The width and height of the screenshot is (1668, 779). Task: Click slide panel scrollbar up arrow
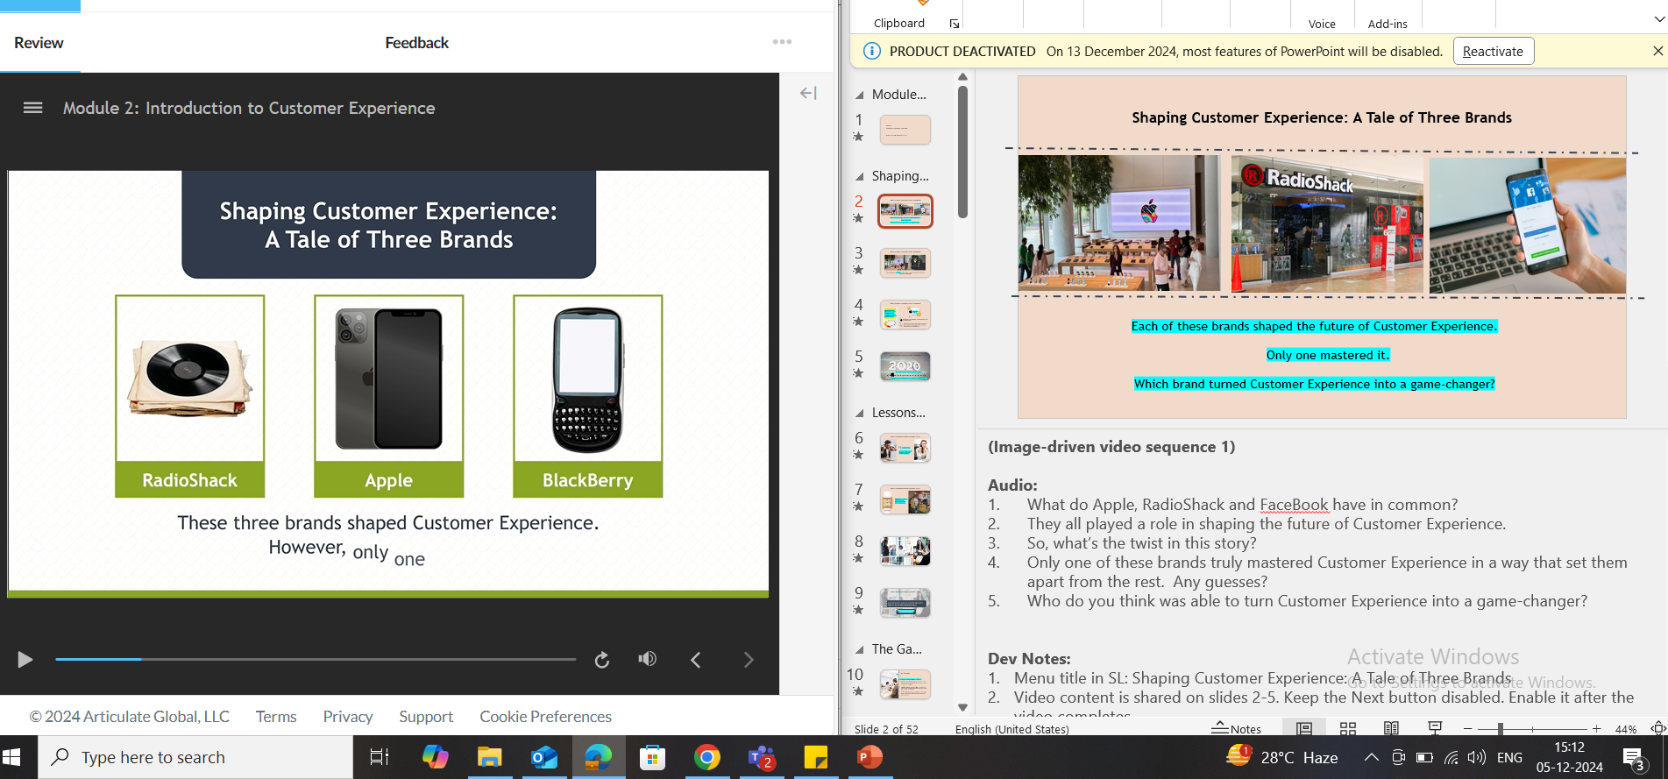(x=962, y=78)
